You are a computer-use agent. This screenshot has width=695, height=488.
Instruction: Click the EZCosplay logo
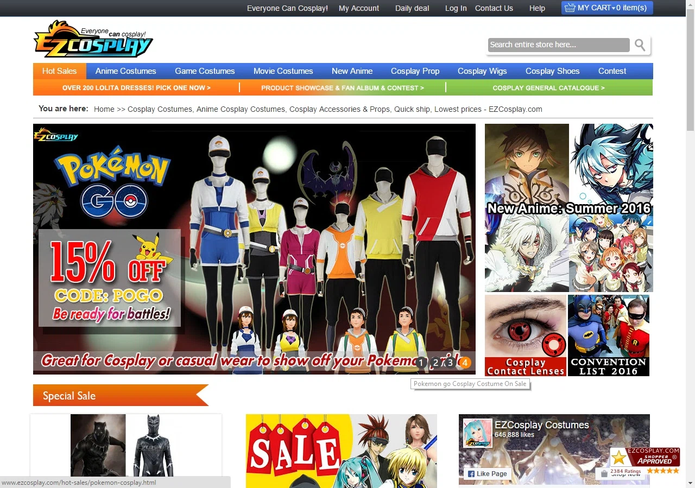click(93, 39)
